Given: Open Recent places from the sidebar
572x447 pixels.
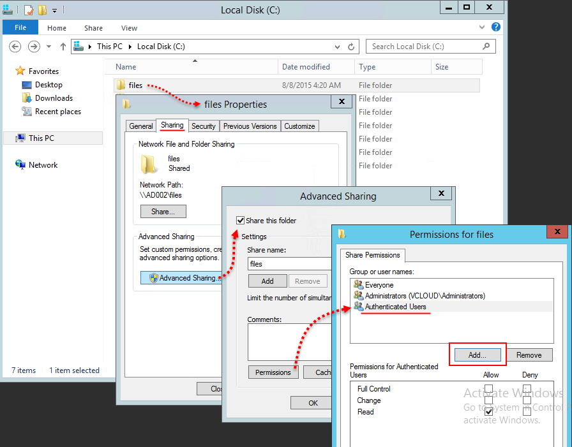Looking at the screenshot, I should coord(57,111).
